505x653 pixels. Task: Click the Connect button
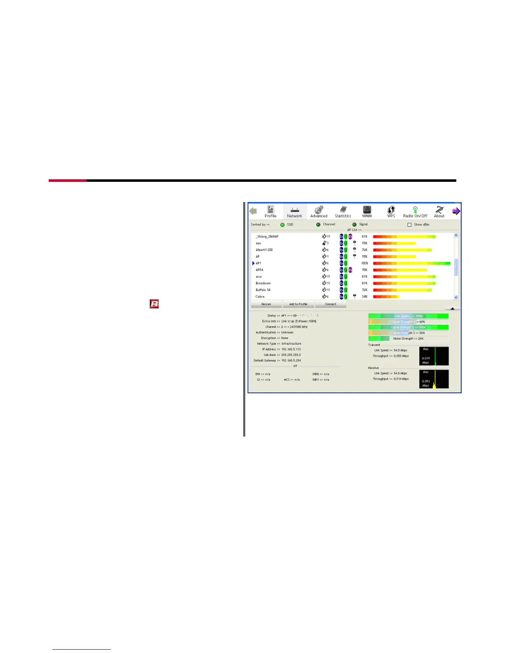tap(330, 304)
